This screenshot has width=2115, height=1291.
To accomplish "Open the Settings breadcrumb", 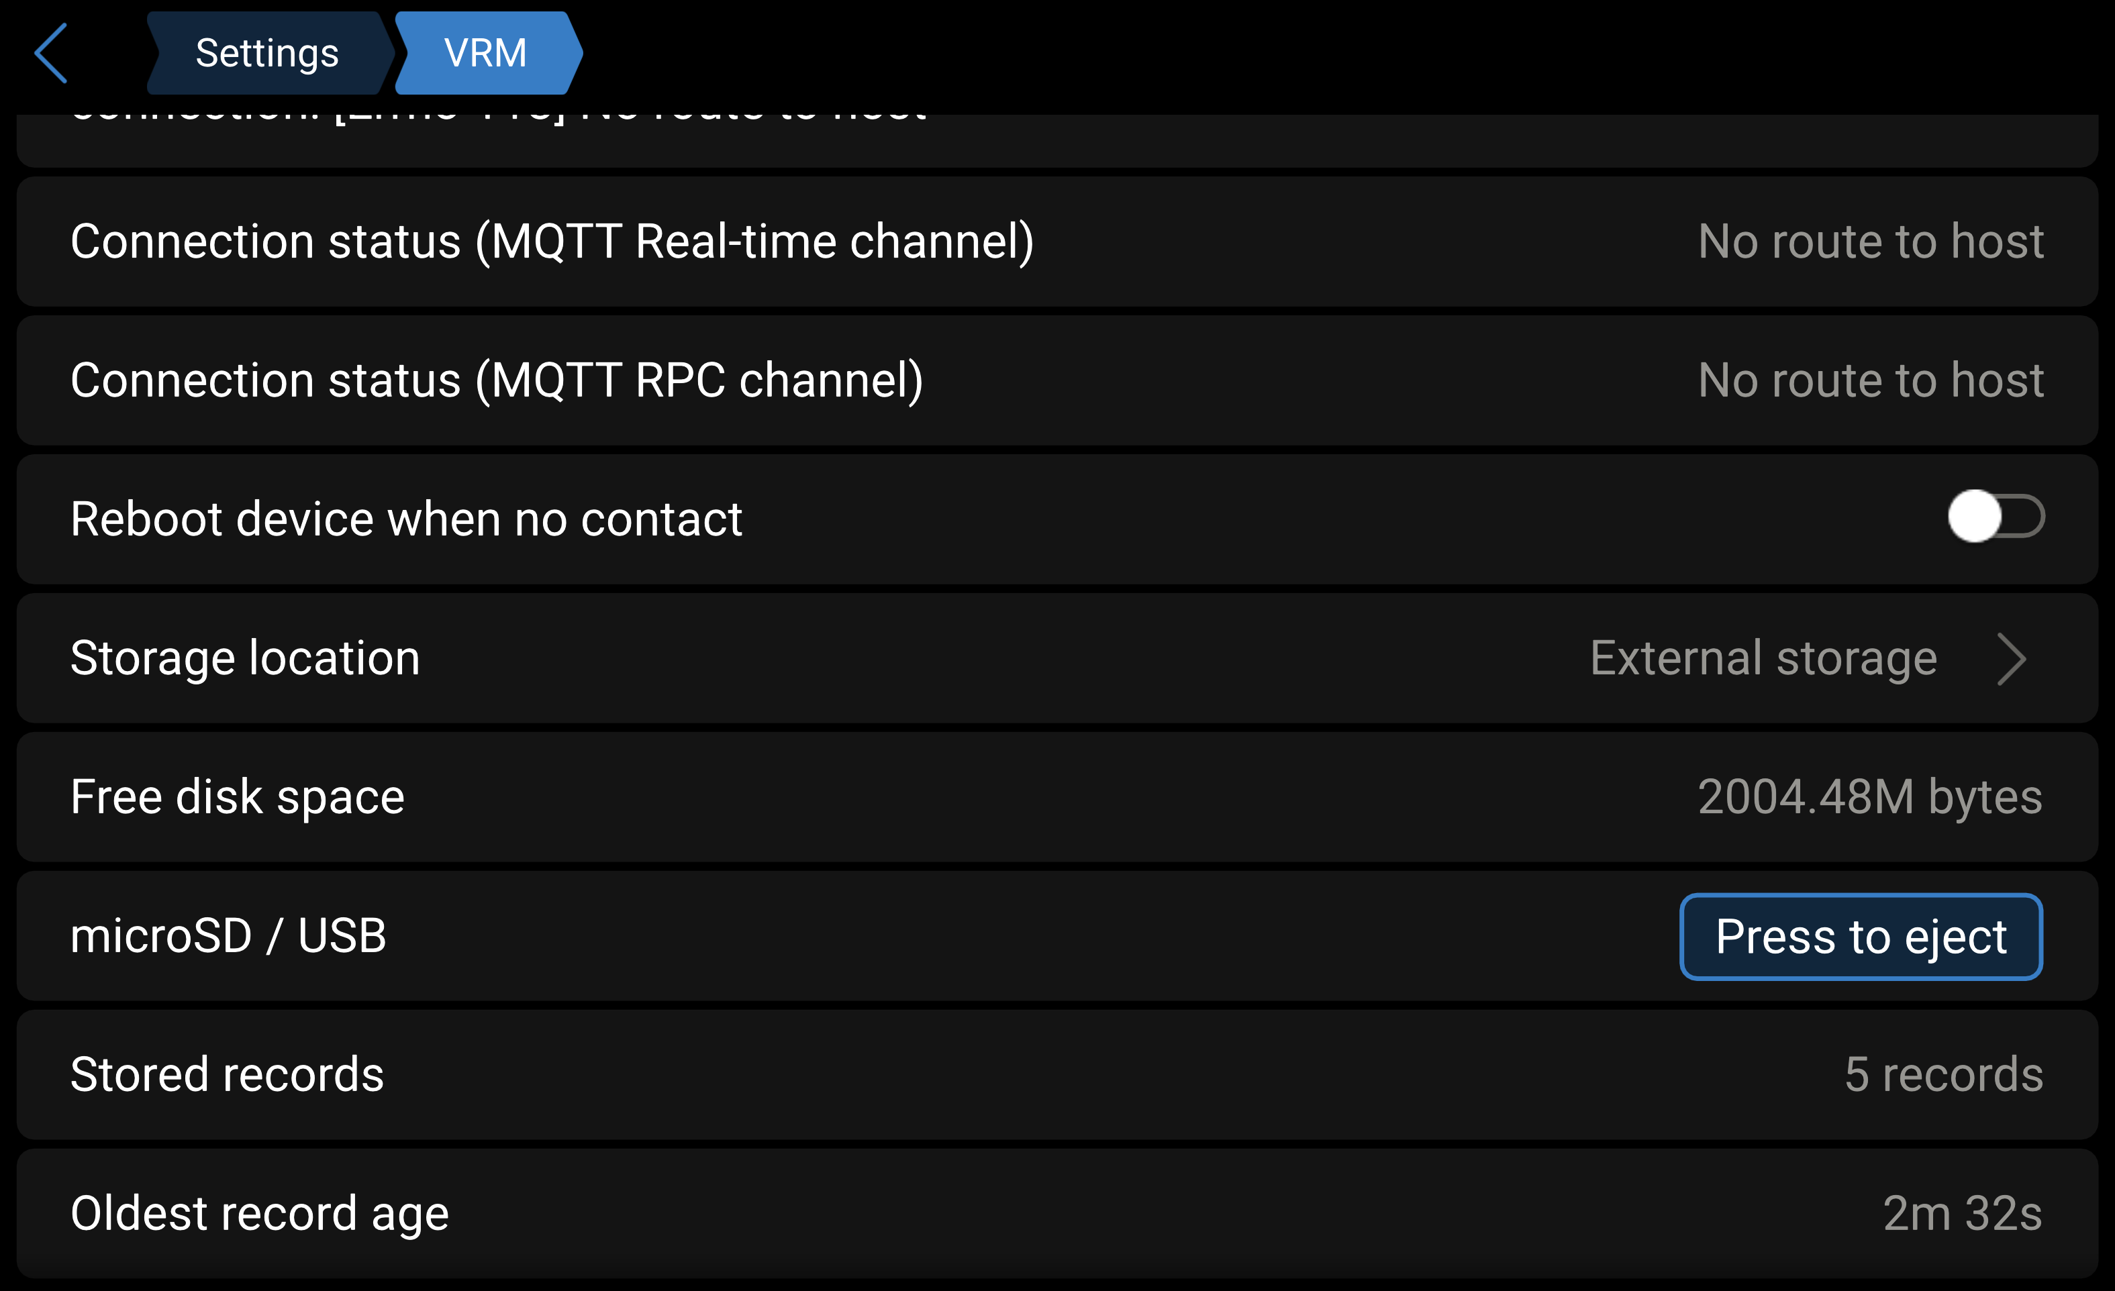I will click(267, 53).
